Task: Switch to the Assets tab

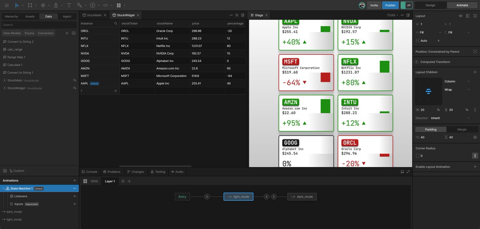Action: (30, 16)
